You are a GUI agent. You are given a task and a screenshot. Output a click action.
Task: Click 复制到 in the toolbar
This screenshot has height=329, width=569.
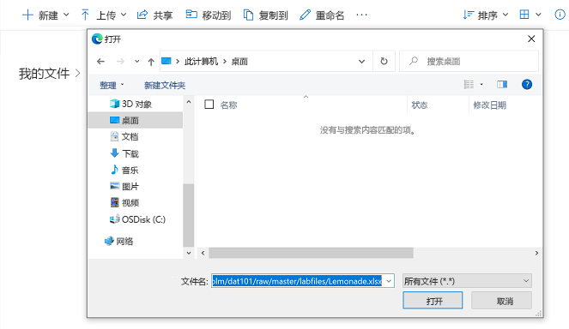point(266,15)
